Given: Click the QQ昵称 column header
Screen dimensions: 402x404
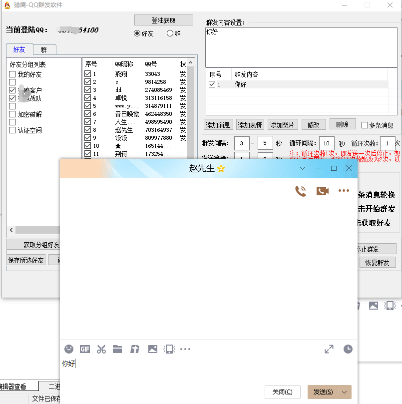Looking at the screenshot, I should point(127,64).
